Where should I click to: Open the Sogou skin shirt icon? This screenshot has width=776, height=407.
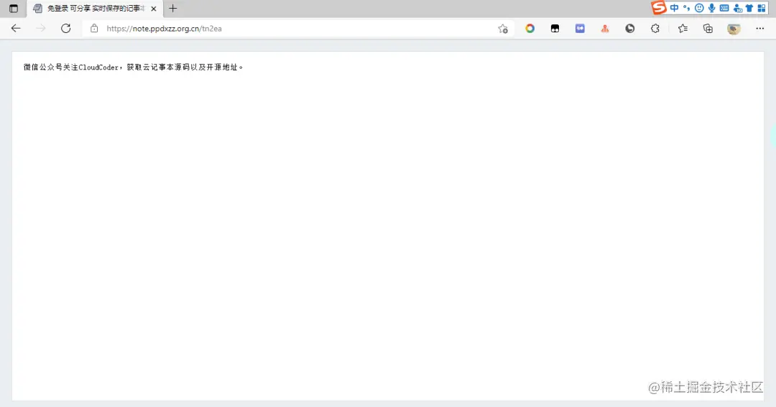coord(749,8)
